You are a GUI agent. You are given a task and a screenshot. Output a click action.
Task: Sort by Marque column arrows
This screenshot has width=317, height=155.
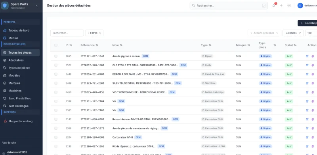pyautogui.click(x=249, y=45)
